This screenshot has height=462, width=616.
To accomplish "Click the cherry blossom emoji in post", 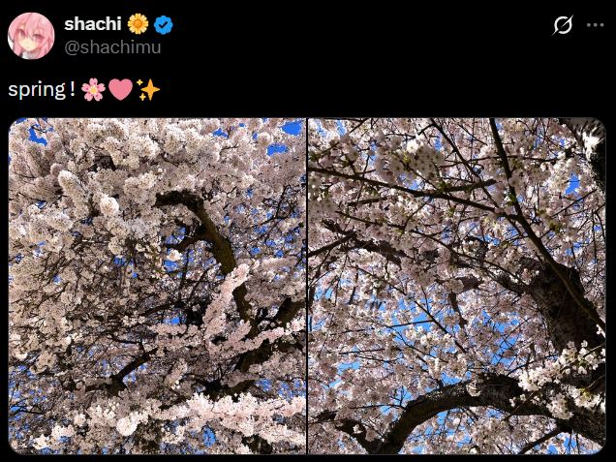I will 93,90.
